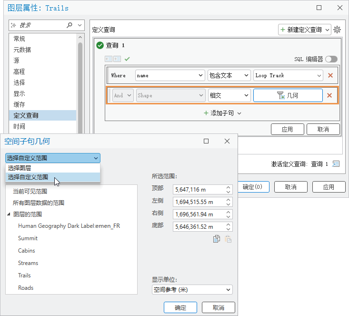The image size is (349, 316).
Task: Select the 时间 tab in the sidebar
Action: (20, 126)
